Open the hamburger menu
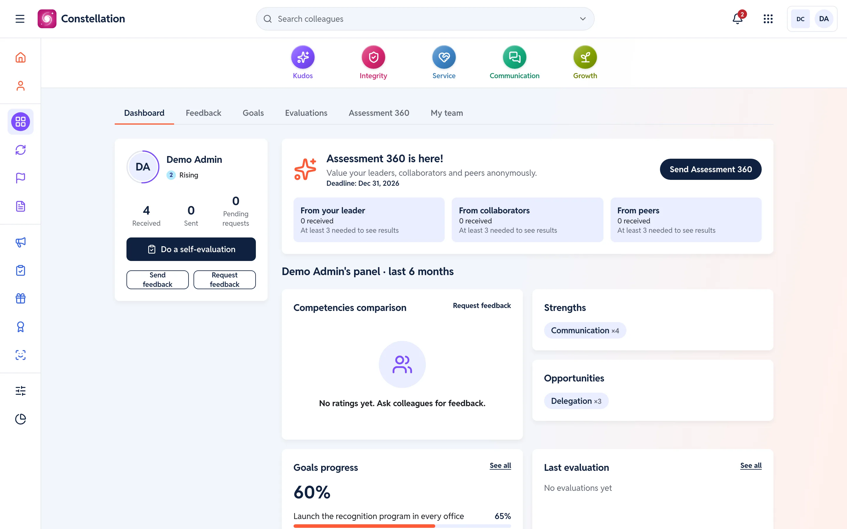The image size is (847, 529). [x=20, y=19]
